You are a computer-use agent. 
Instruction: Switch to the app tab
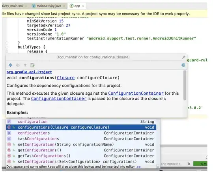click(77, 6)
